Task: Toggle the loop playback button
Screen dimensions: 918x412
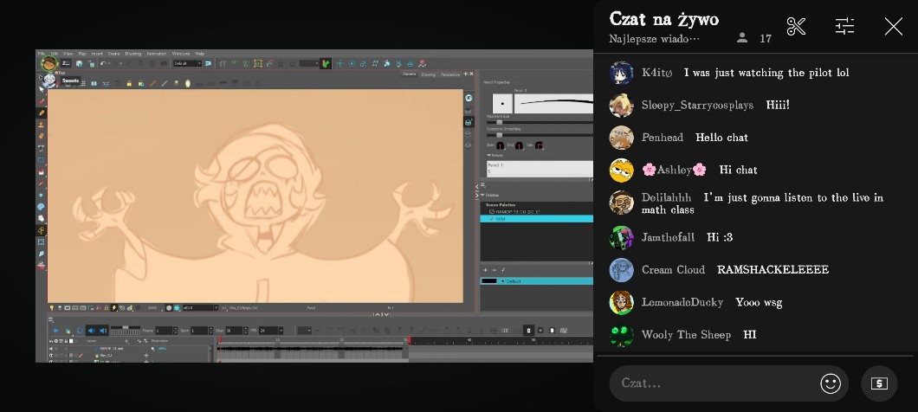Action: click(x=80, y=331)
